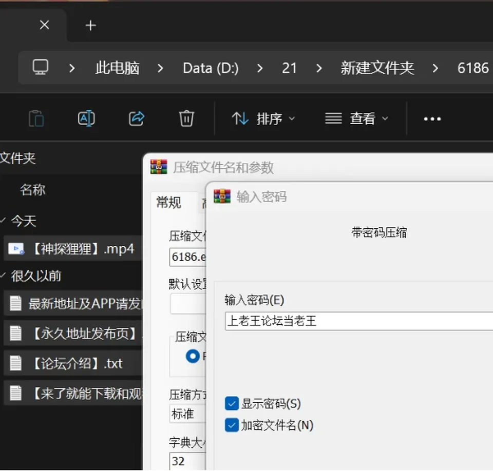Click the archive name field showing 6186
This screenshot has width=493, height=471.
[x=188, y=257]
